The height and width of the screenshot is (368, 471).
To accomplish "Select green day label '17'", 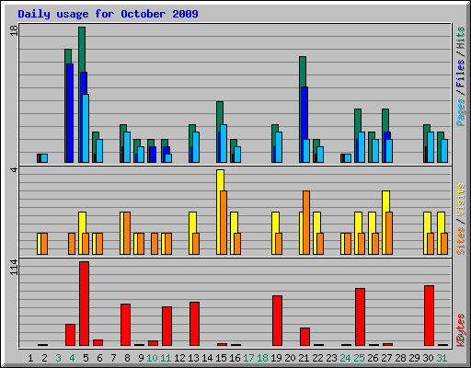I will 248,358.
